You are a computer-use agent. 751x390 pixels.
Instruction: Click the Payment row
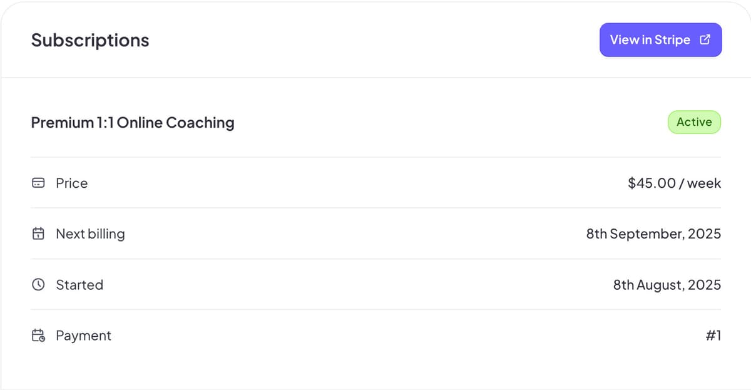click(376, 336)
